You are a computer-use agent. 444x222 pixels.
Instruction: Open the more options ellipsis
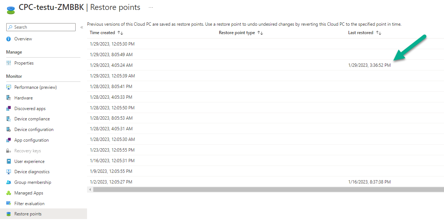pos(151,7)
